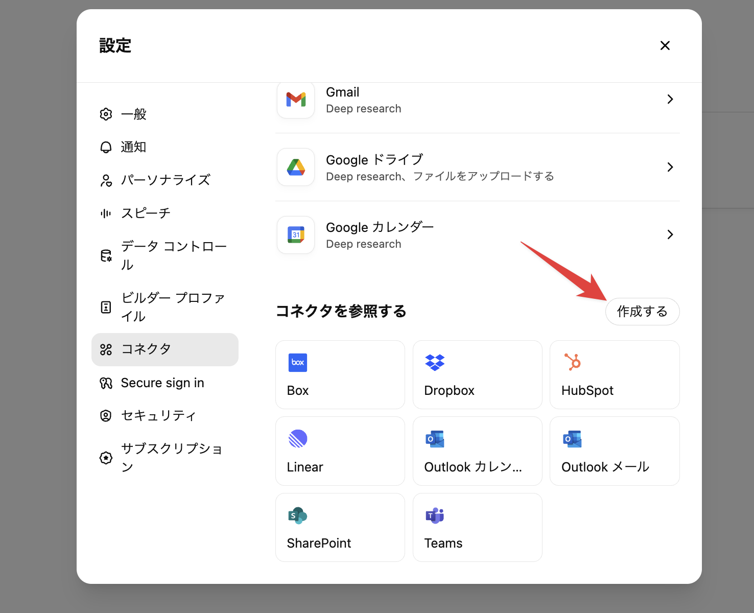Click the Outlook メール icon
This screenshot has width=754, height=613.
coord(572,439)
